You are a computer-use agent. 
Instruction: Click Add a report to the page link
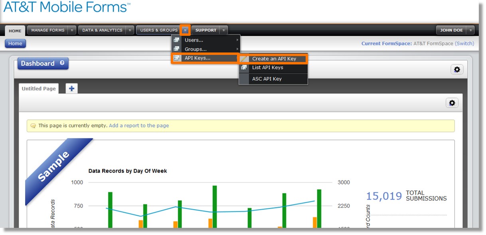tap(139, 126)
